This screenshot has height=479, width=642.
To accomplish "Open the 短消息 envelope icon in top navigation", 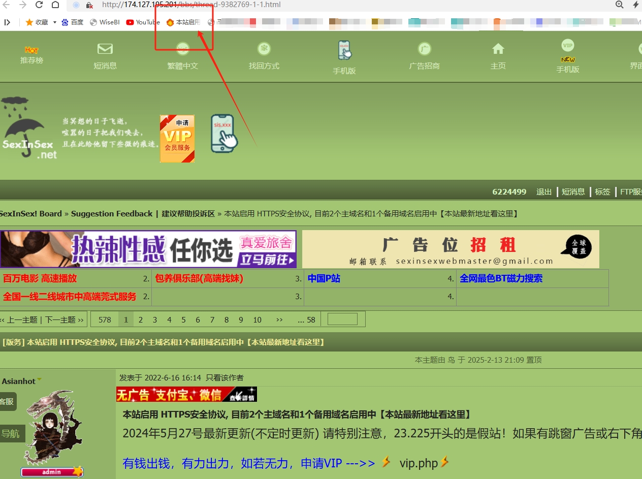I will [105, 49].
